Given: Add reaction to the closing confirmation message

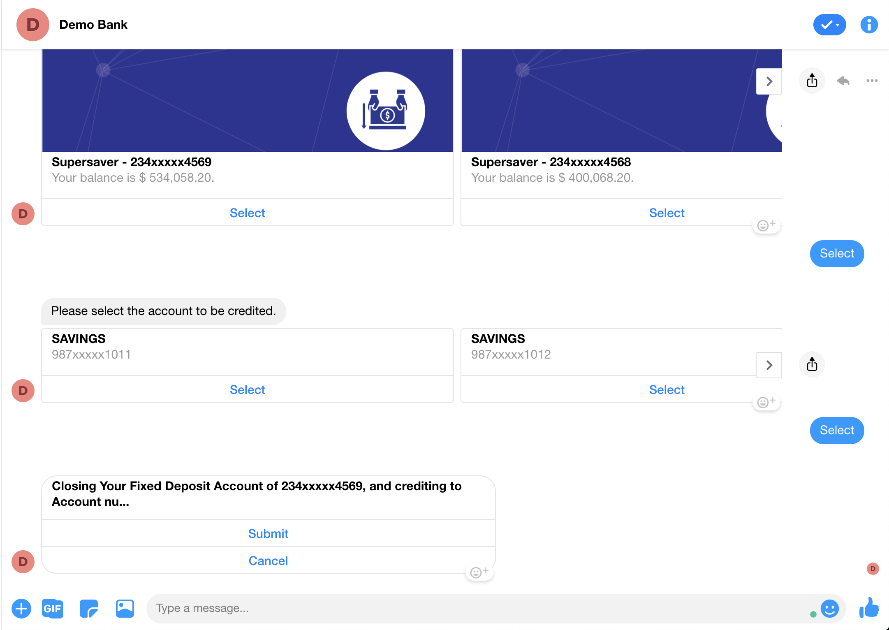Looking at the screenshot, I should (x=479, y=572).
